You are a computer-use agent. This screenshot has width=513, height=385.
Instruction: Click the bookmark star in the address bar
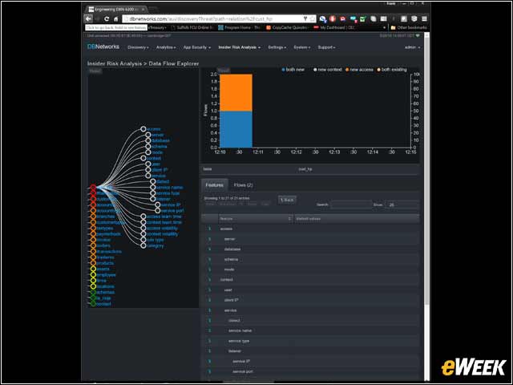point(313,19)
